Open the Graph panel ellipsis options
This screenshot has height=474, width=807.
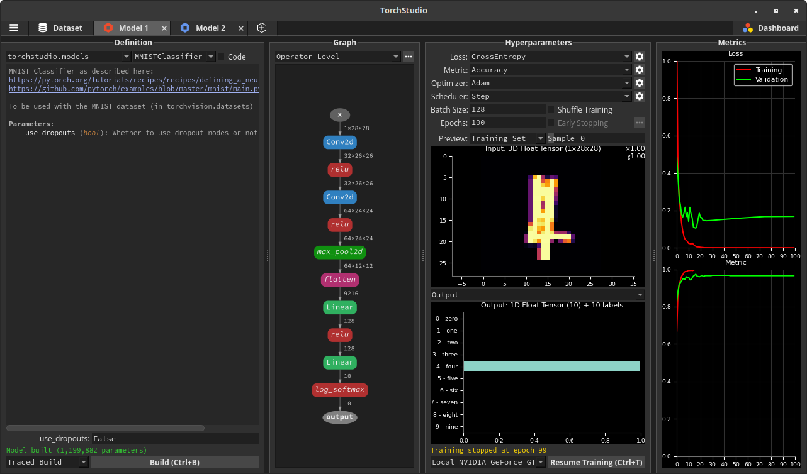[408, 57]
